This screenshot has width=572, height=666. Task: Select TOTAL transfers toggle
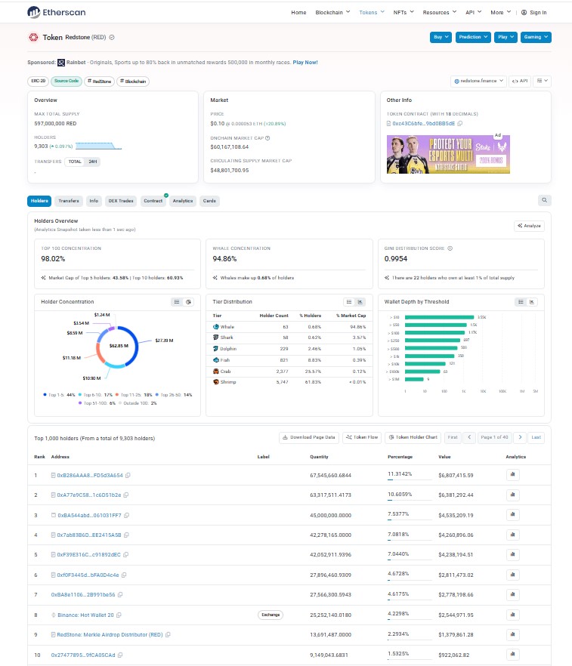pos(75,162)
